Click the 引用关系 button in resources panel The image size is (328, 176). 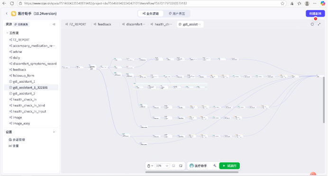(21, 25)
